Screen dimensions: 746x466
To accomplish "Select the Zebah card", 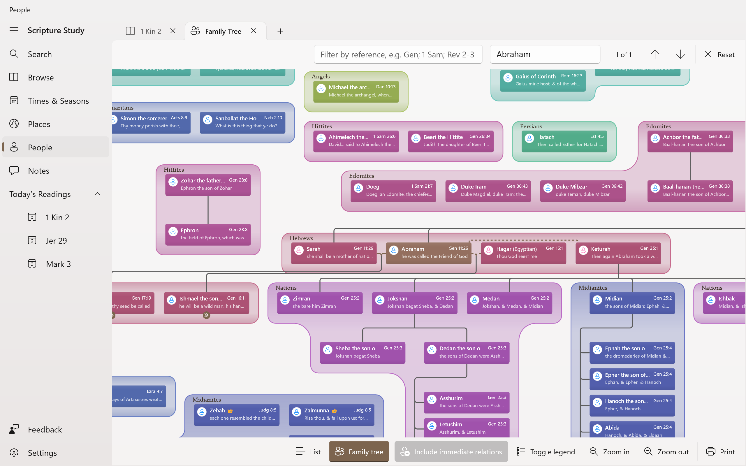I will pos(237,415).
